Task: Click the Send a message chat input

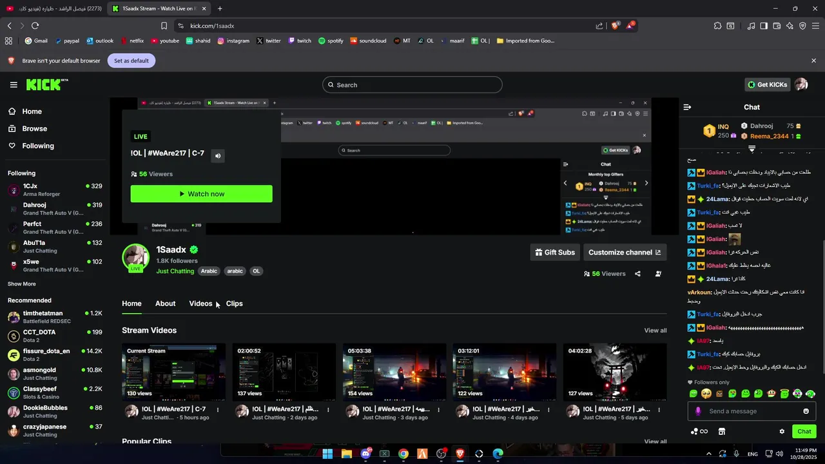Action: (752, 411)
